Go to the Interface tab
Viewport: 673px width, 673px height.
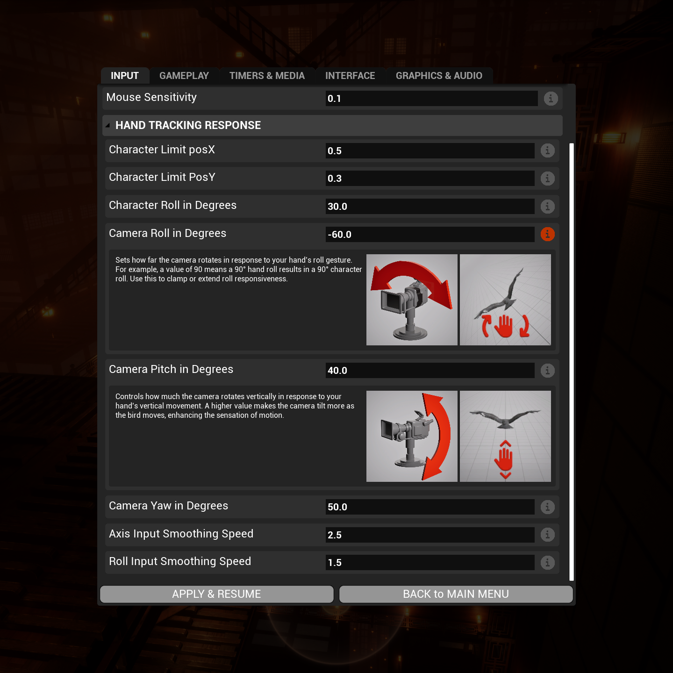(x=350, y=76)
